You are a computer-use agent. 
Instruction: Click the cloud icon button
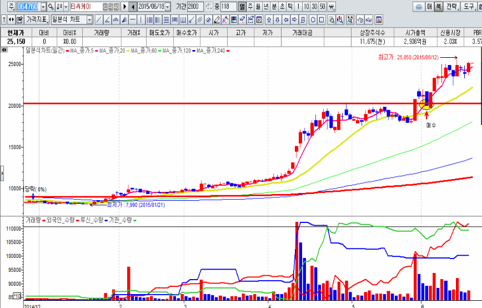click(419, 7)
